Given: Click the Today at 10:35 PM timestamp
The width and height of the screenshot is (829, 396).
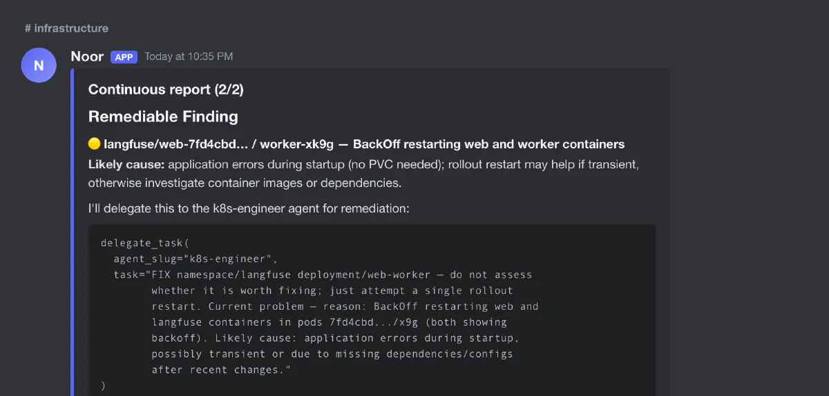Looking at the screenshot, I should tap(189, 57).
